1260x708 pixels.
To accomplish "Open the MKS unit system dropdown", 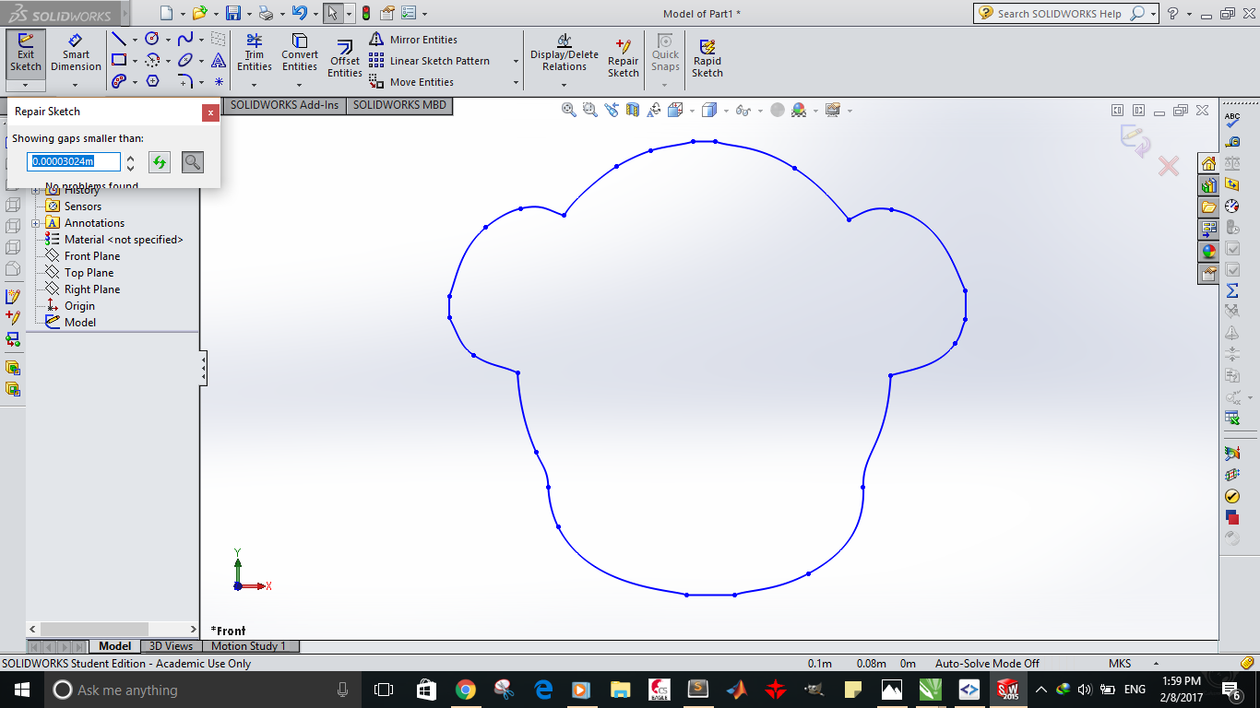I will (x=1155, y=664).
